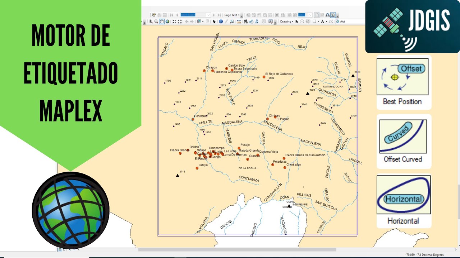Go to the last page button
Viewport: 460px width, 258px height.
(x=219, y=15)
